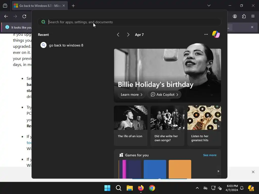
Task: Click the green search magnifier icon in panel
Action: 44,22
